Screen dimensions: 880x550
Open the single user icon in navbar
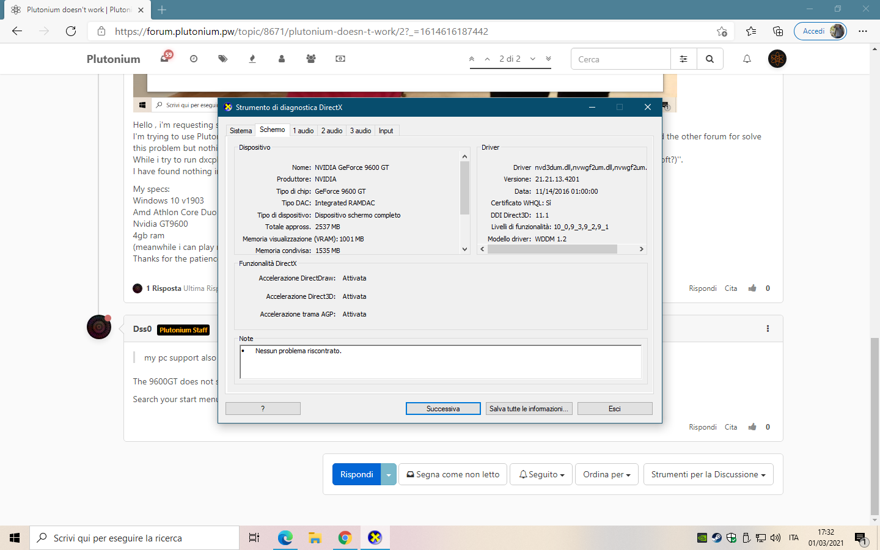[x=282, y=59]
